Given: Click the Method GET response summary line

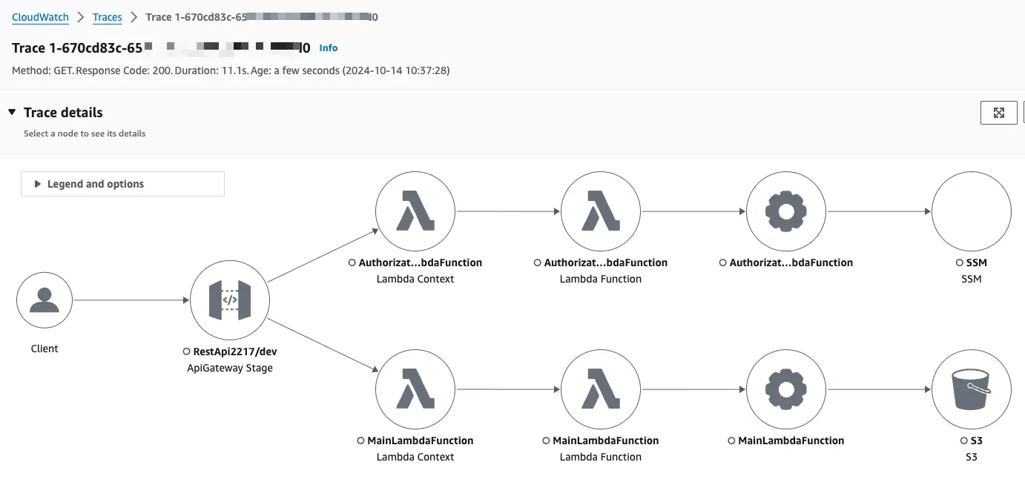Looking at the screenshot, I should coord(231,70).
